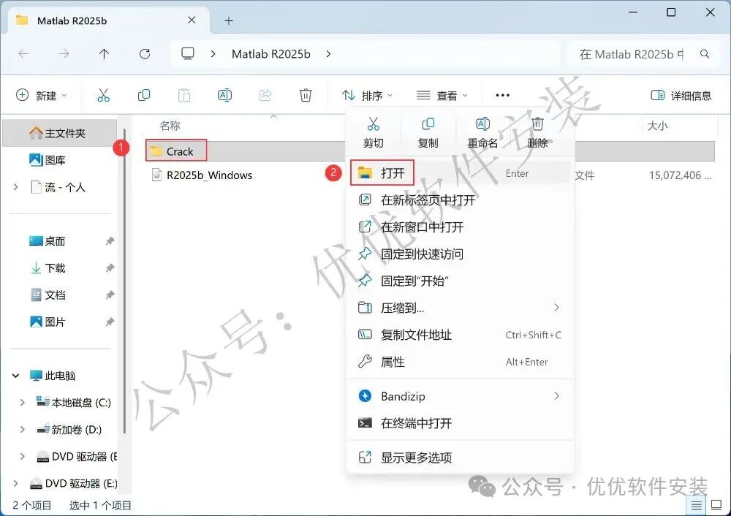The height and width of the screenshot is (516, 731).
Task: Click the This PC monitor icon in address bar
Action: [188, 53]
